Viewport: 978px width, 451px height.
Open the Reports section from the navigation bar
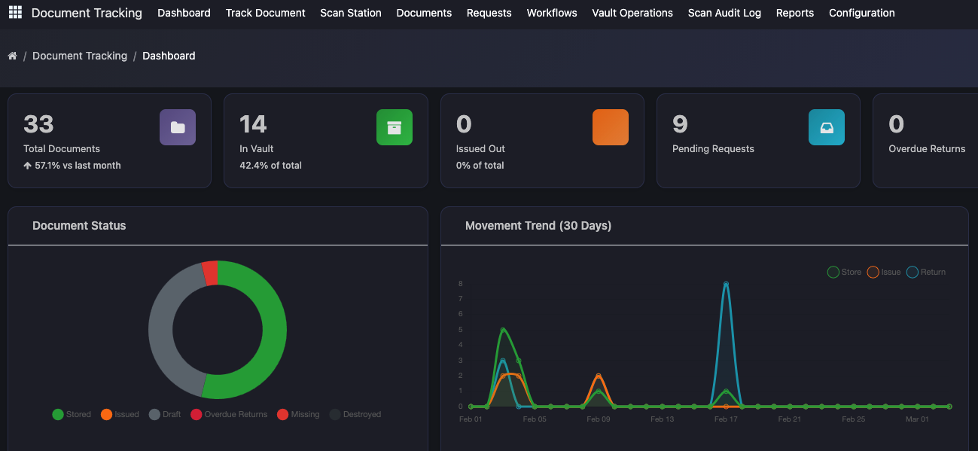(x=794, y=13)
